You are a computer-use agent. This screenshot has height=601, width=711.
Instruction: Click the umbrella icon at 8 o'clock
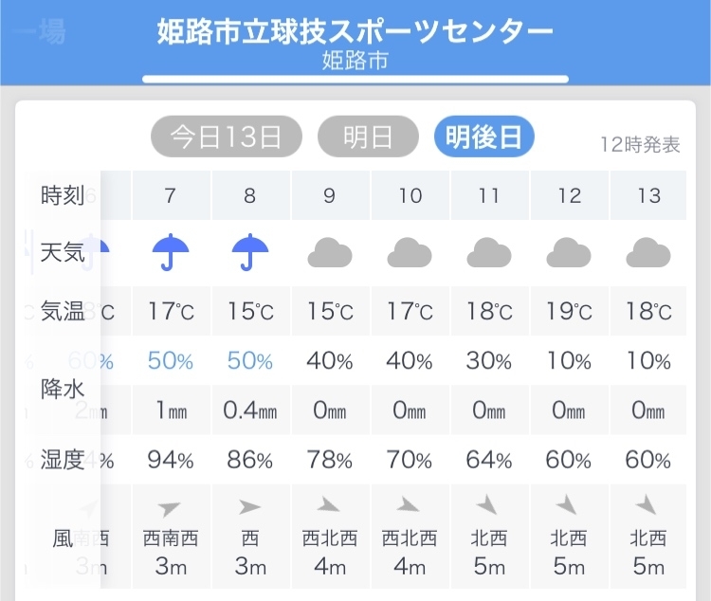pyautogui.click(x=250, y=252)
